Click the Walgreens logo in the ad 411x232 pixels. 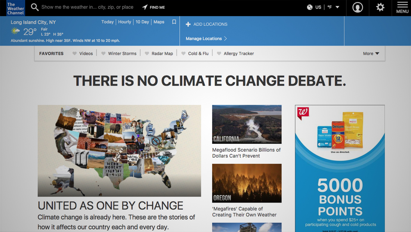coord(303,113)
